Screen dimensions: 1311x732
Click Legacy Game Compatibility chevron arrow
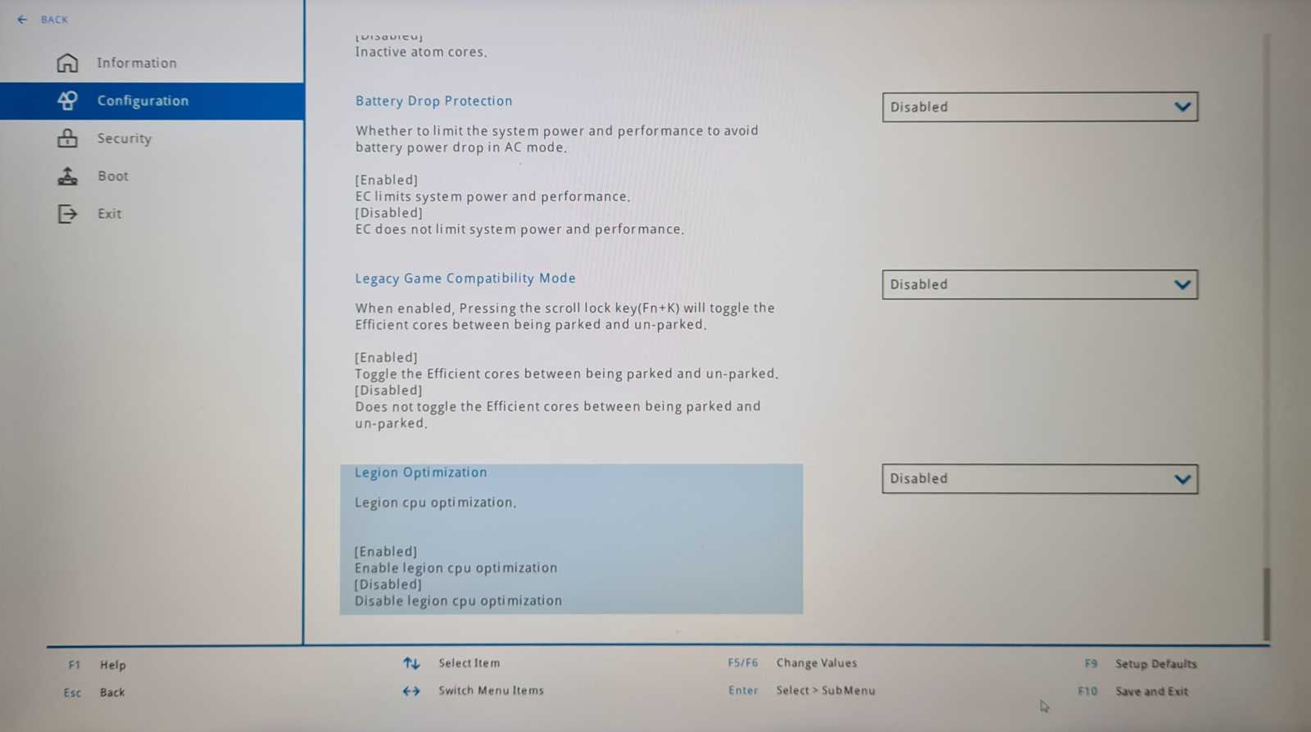coord(1182,285)
